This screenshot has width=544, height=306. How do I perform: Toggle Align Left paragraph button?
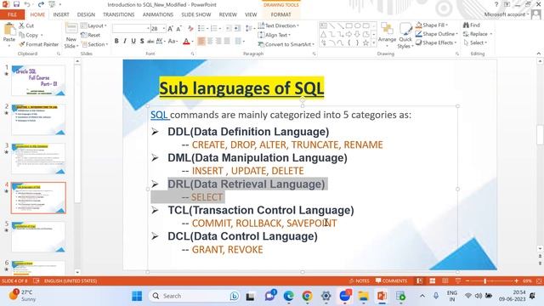tap(201, 42)
